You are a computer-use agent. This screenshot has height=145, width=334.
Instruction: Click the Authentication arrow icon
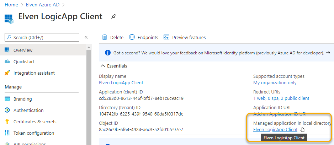coord(7,110)
